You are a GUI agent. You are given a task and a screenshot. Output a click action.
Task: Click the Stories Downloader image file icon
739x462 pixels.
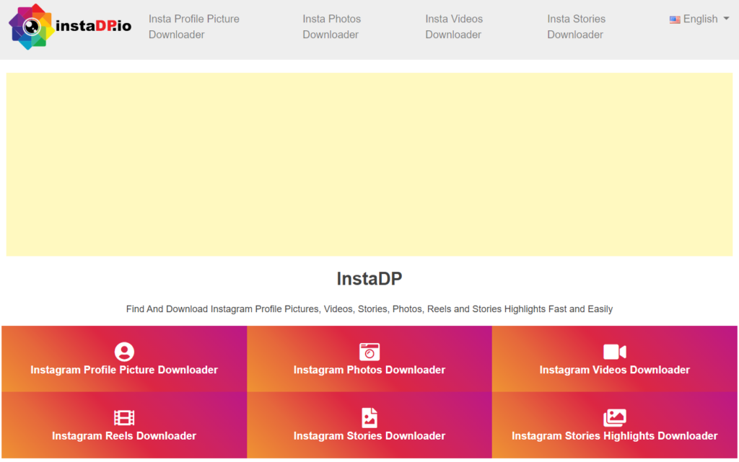pos(369,418)
